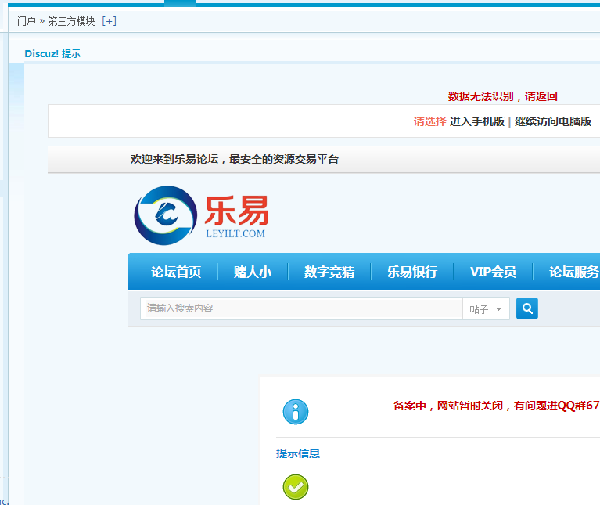600x505 pixels.
Task: Click the Discuz! 提示 heading
Action: tap(52, 53)
